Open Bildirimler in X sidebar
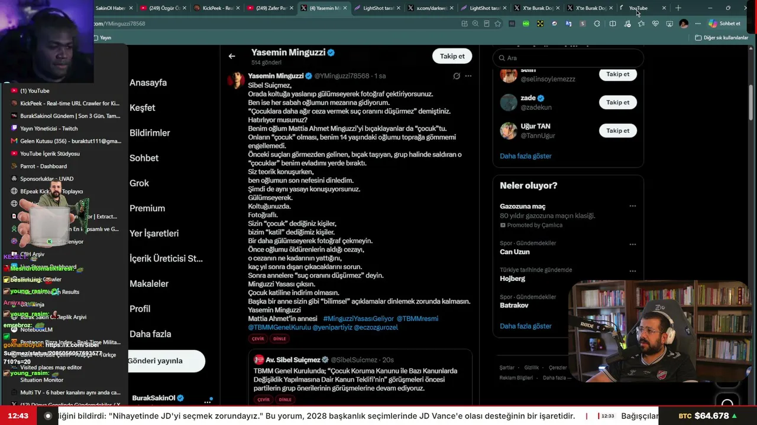This screenshot has height=425, width=757. tap(150, 133)
